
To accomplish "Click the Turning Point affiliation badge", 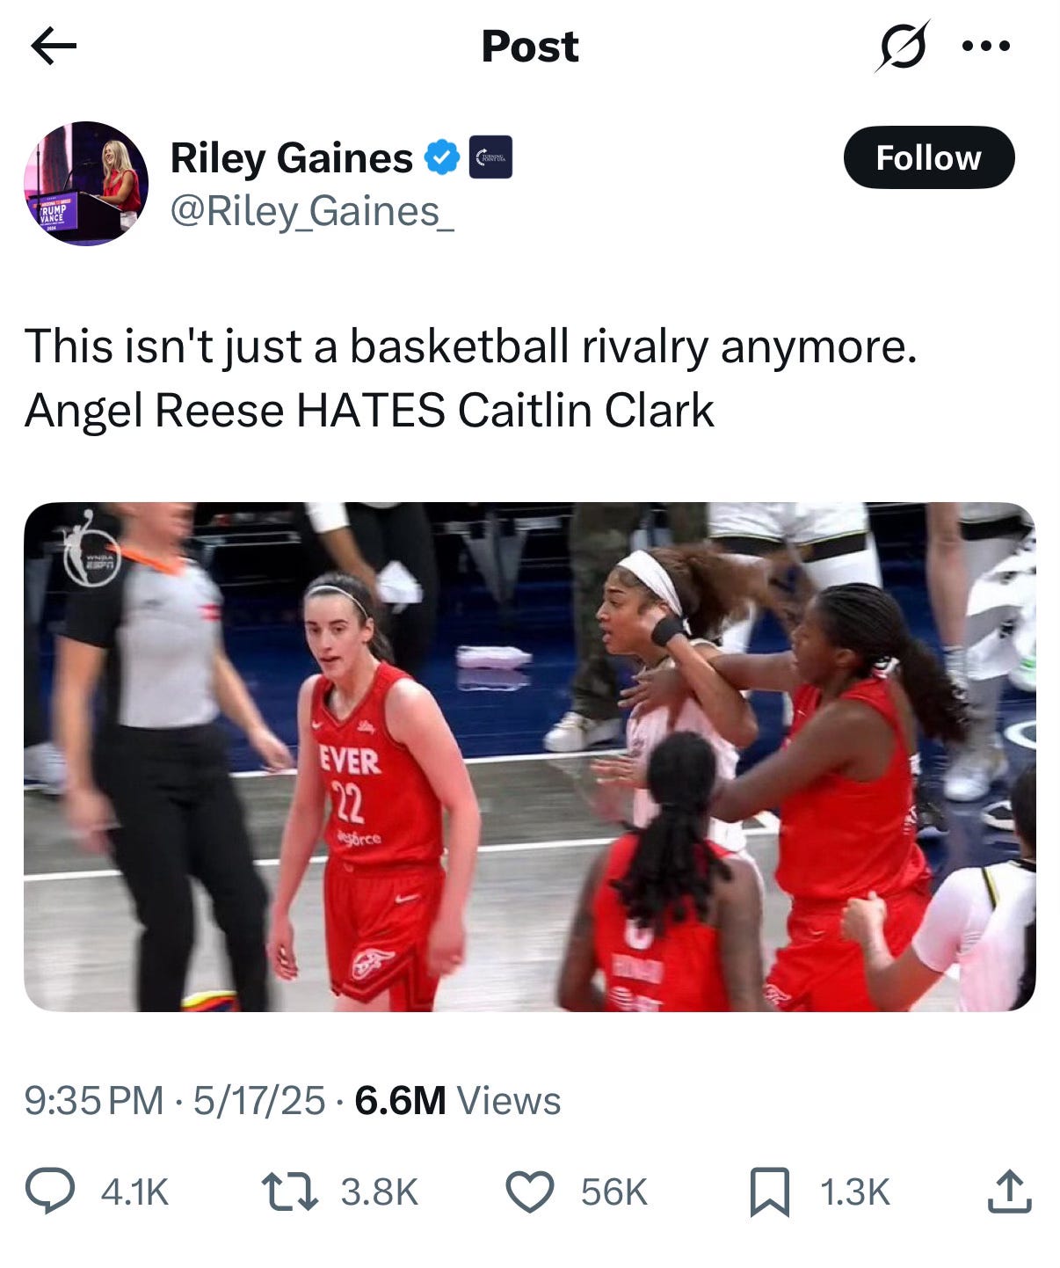I will coord(490,158).
